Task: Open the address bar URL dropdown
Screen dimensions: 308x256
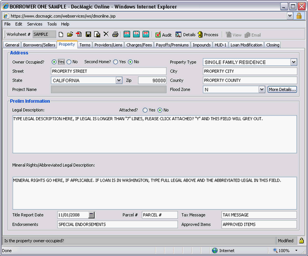Action: coord(290,16)
